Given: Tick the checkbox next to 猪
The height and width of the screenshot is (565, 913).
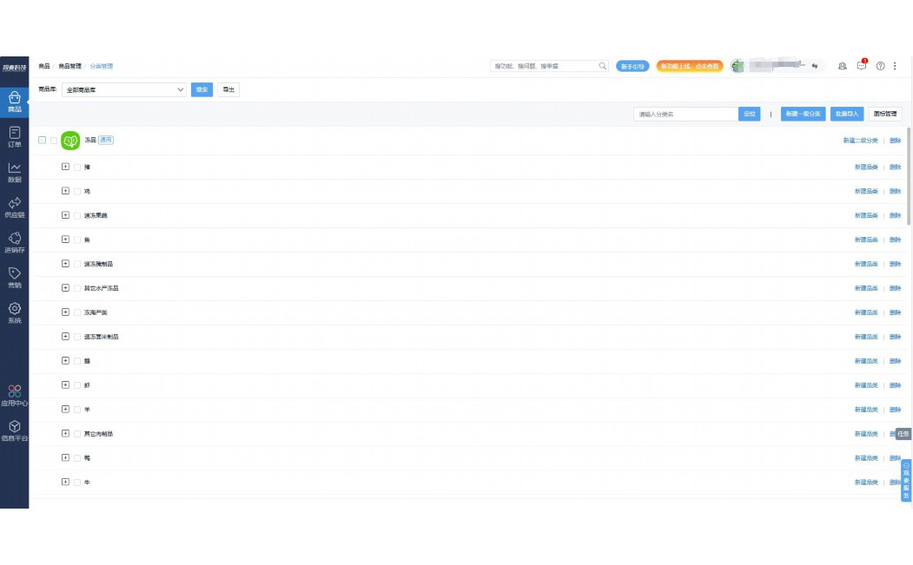Looking at the screenshot, I should tap(77, 167).
